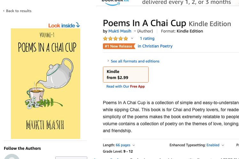Viewport: 239px width, 159px height.
Task: Open the Poems In A Chai Cup cover image
Action: pos(45,83)
